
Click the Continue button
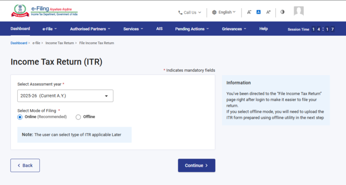[196, 165]
